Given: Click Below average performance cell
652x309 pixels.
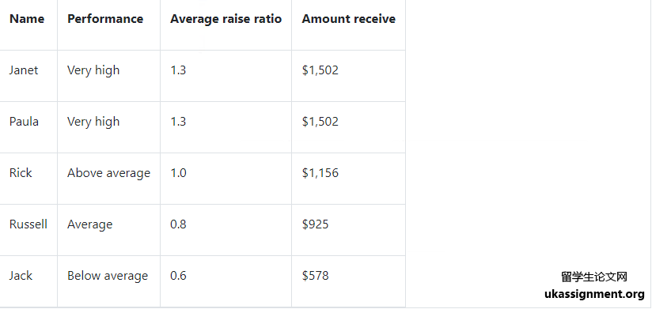Looking at the screenshot, I should (x=108, y=276).
